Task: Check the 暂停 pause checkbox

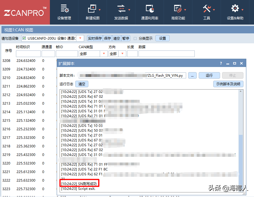Action: pos(126,38)
